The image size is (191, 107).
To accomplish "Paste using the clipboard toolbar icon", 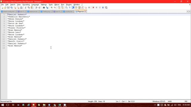I will pos(32,7).
